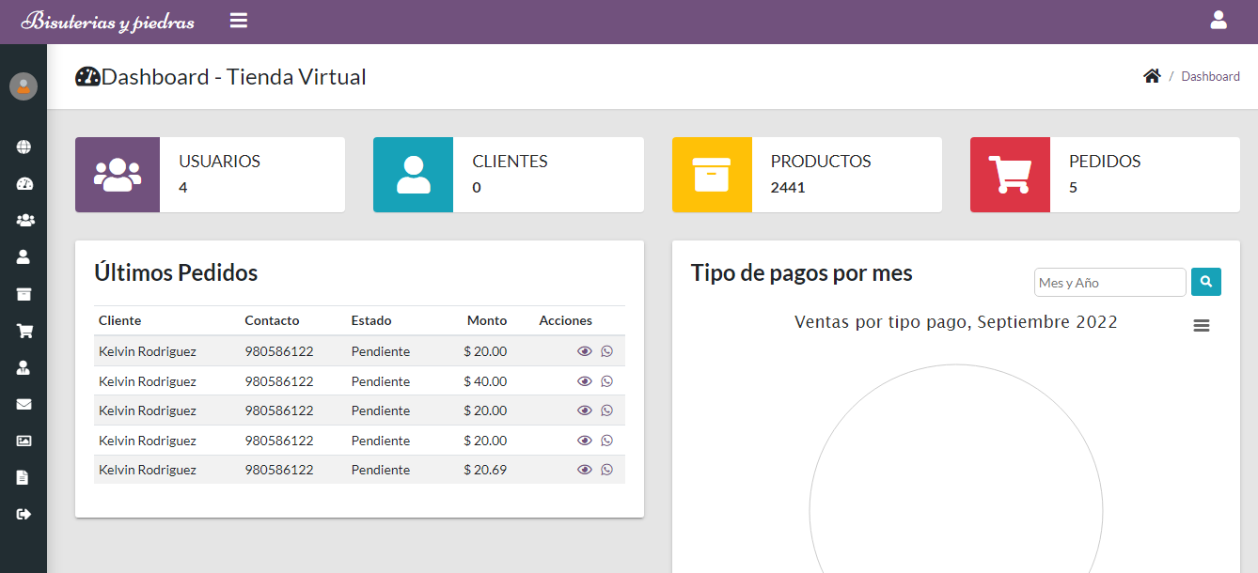
Task: Click the gauge icon beside Dashboard title
Action: [x=87, y=77]
